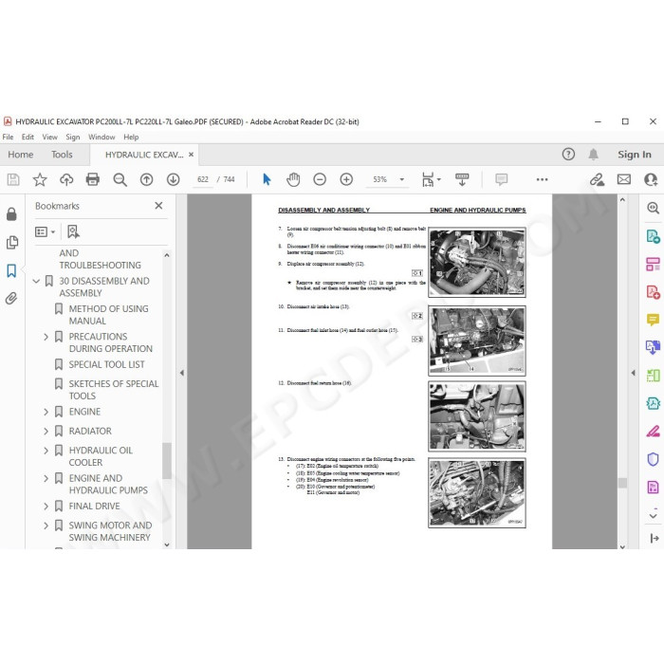The width and height of the screenshot is (664, 664).
Task: Expand the Radiator bookmark
Action: tap(46, 431)
